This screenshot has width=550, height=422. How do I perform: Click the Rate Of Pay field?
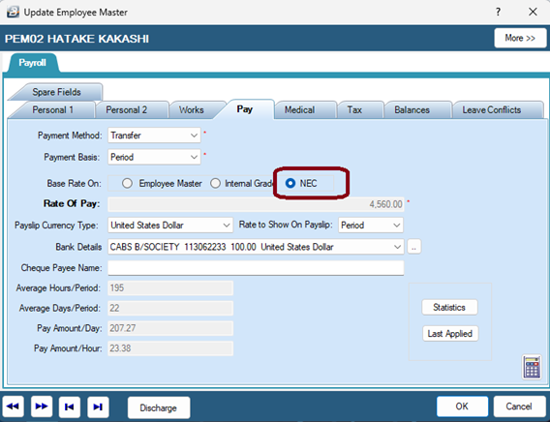pos(256,204)
